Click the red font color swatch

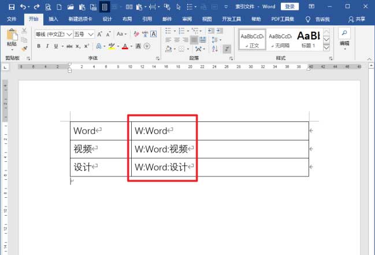(124, 46)
